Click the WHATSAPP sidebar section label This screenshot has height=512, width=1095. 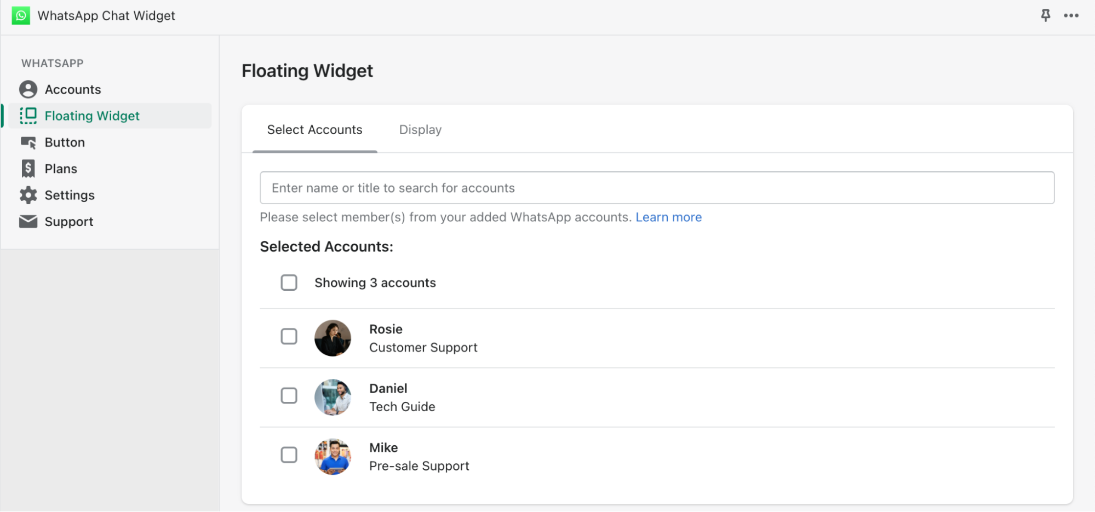coord(53,63)
